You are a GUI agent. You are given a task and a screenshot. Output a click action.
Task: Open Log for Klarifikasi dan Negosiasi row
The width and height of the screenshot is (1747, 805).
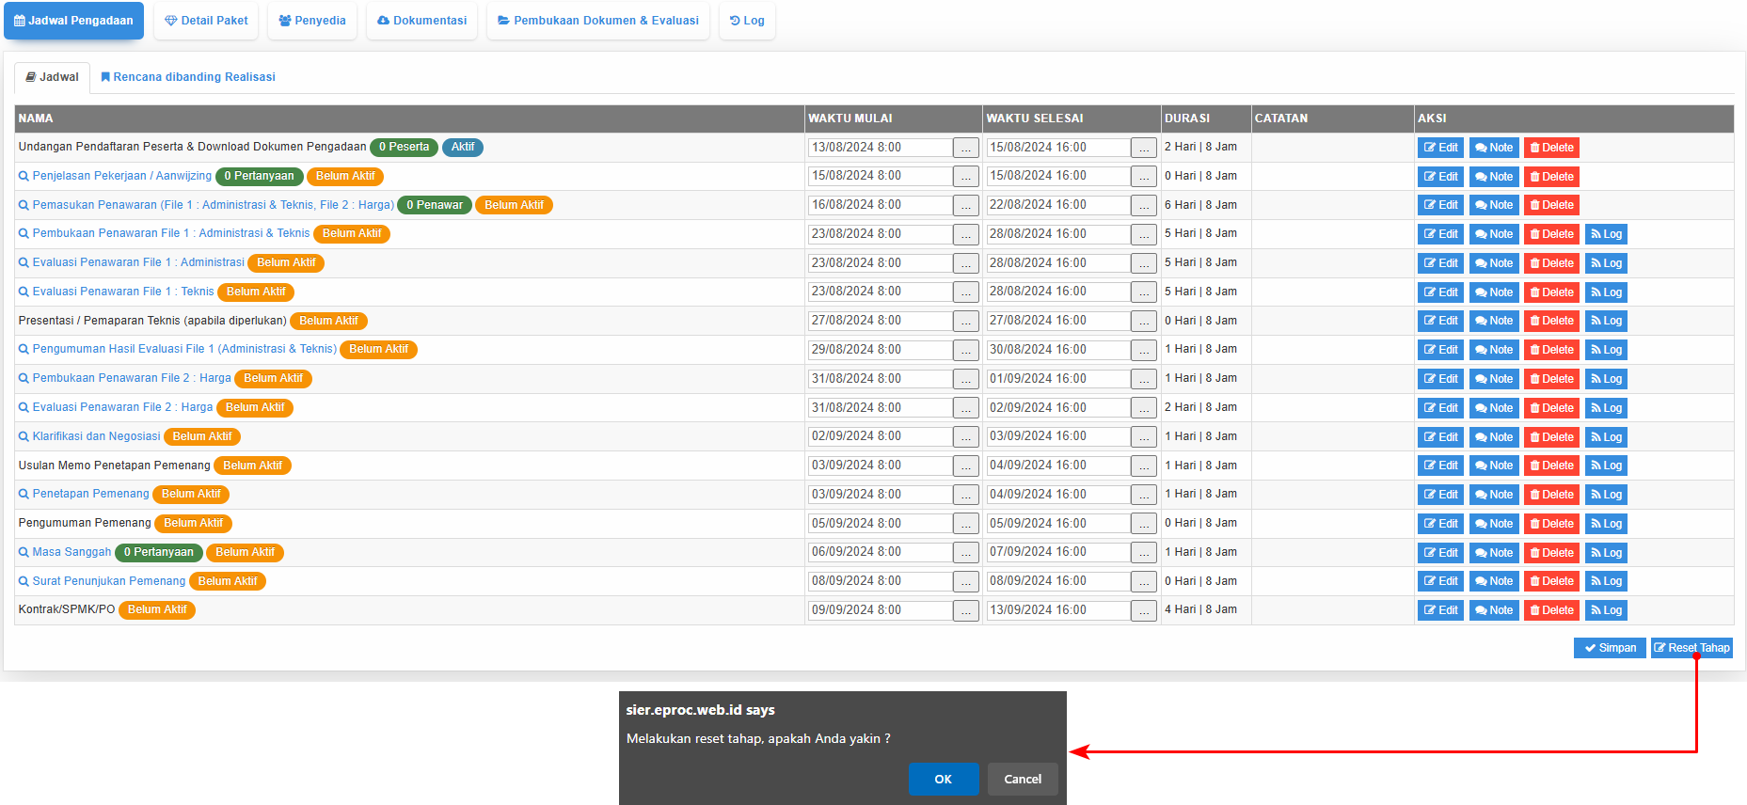tap(1606, 437)
